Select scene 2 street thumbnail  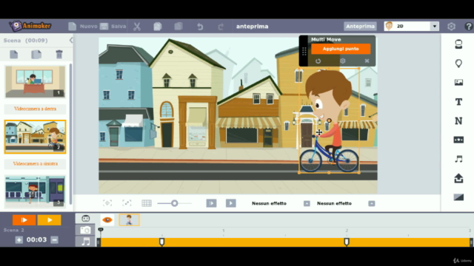pyautogui.click(x=35, y=137)
